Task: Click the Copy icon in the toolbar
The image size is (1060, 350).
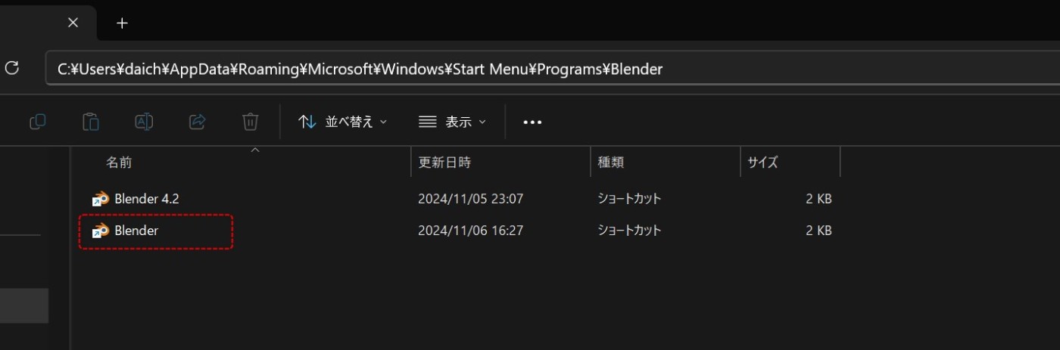Action: pos(38,122)
